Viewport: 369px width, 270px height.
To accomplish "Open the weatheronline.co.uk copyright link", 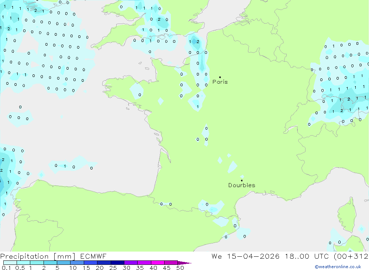I will [x=338, y=267].
